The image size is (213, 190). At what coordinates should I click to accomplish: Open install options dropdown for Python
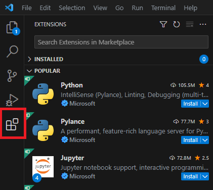(205, 104)
